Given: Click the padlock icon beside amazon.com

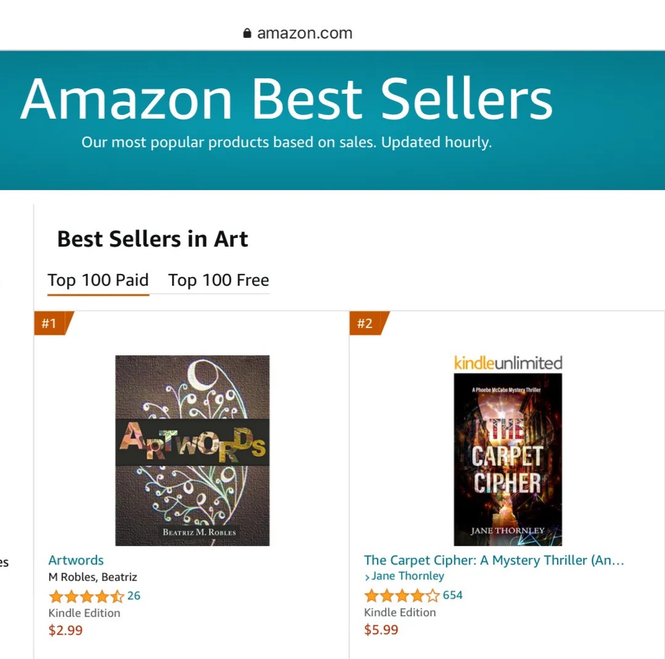Looking at the screenshot, I should [248, 34].
